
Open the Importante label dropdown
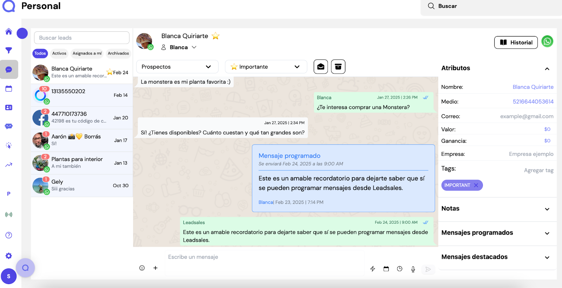tap(266, 67)
